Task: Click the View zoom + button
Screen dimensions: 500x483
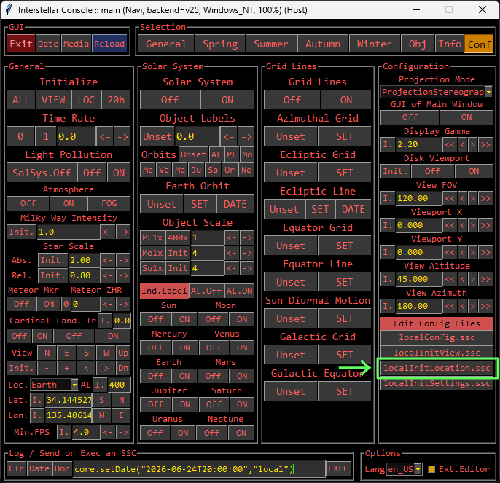Action: click(66, 368)
